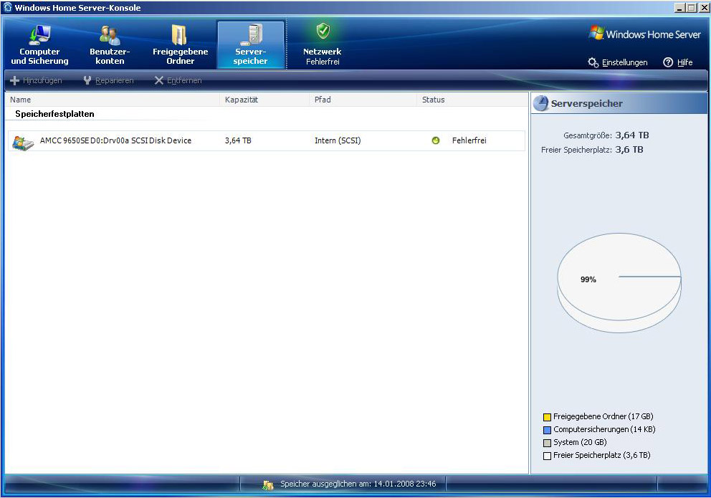This screenshot has height=498, width=711.
Task: Sort by the Pfad column header
Action: (x=363, y=100)
